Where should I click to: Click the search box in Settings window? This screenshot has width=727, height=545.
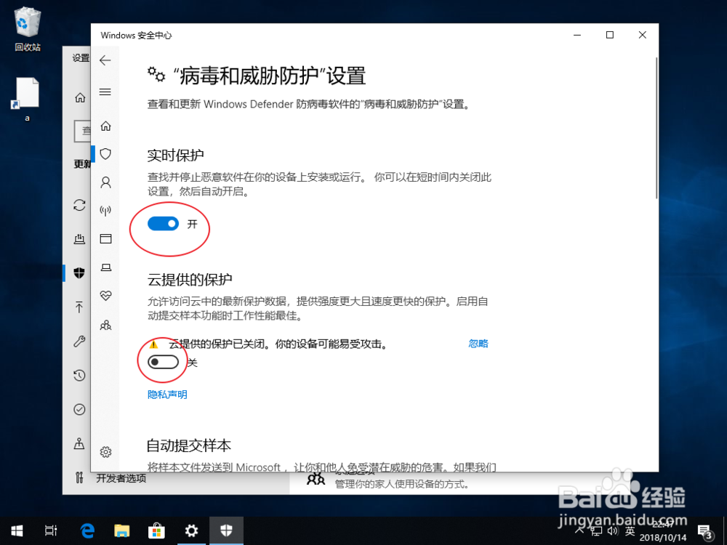(x=82, y=131)
